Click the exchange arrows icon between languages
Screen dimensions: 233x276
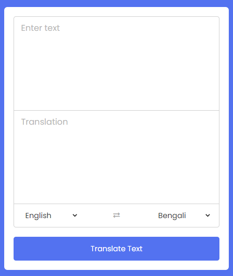point(116,215)
